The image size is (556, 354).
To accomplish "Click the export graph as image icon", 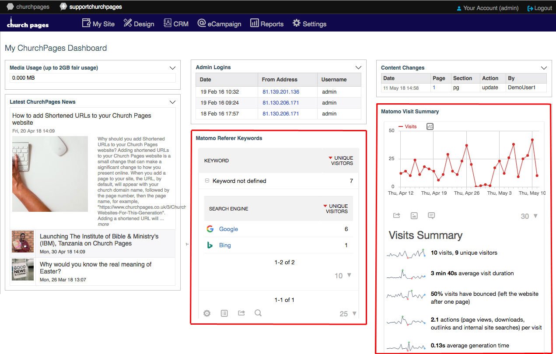I will [414, 216].
